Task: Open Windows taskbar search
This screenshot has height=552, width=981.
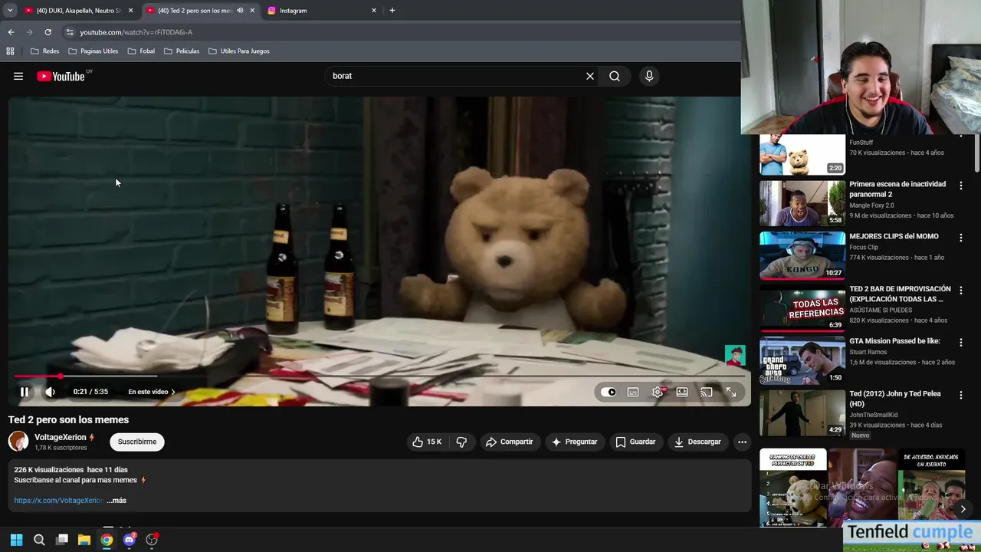Action: point(39,540)
